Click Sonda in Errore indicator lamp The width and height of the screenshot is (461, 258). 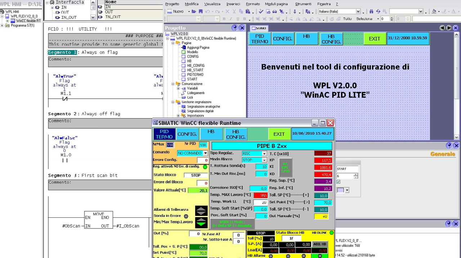186,216
